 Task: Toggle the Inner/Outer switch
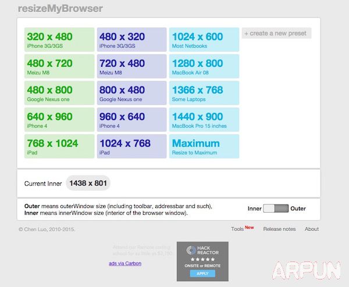276,209
